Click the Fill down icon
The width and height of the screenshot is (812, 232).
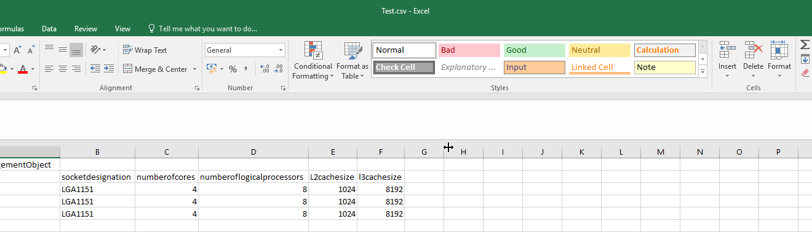(x=805, y=60)
